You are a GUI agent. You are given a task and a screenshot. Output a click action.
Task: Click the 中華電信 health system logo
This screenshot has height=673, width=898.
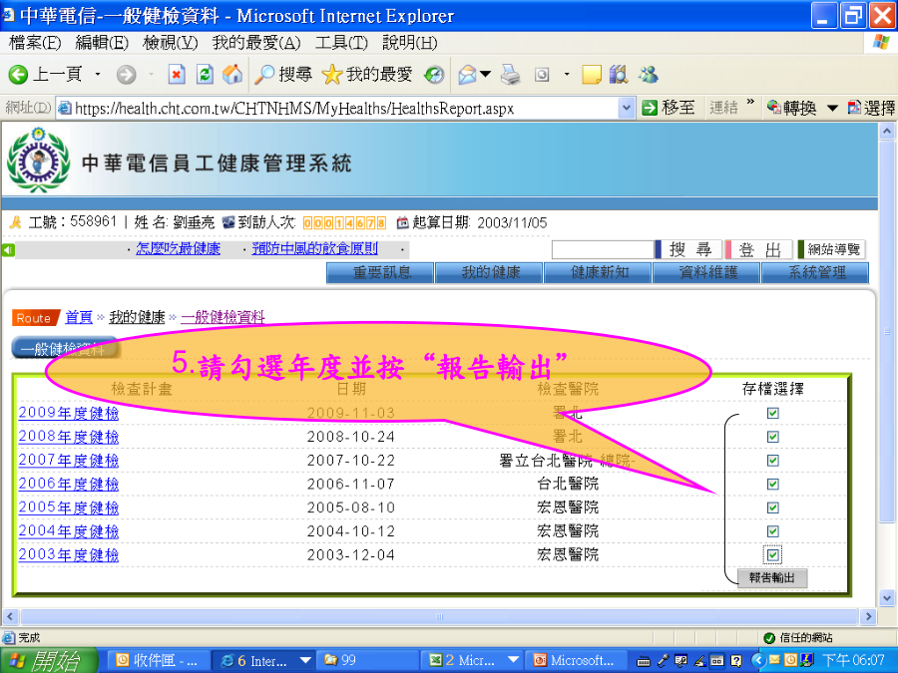(38, 161)
